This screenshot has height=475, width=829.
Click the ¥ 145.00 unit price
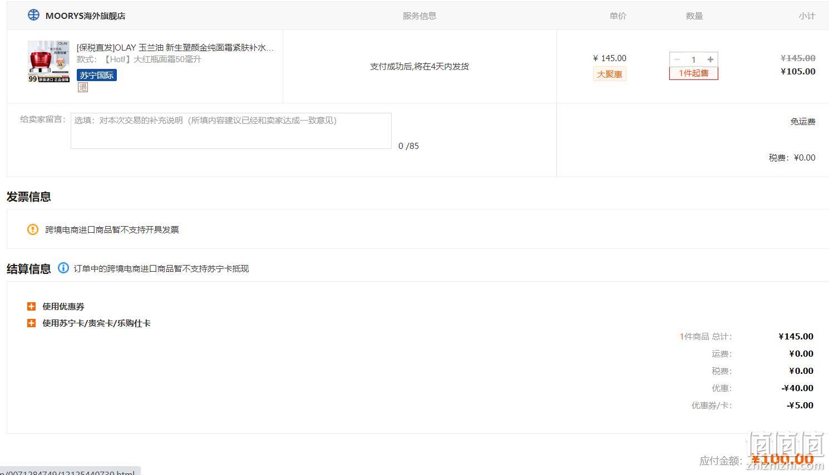610,58
